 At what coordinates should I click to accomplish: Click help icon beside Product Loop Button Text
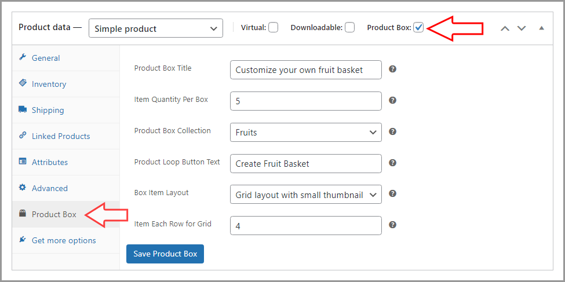tap(392, 163)
